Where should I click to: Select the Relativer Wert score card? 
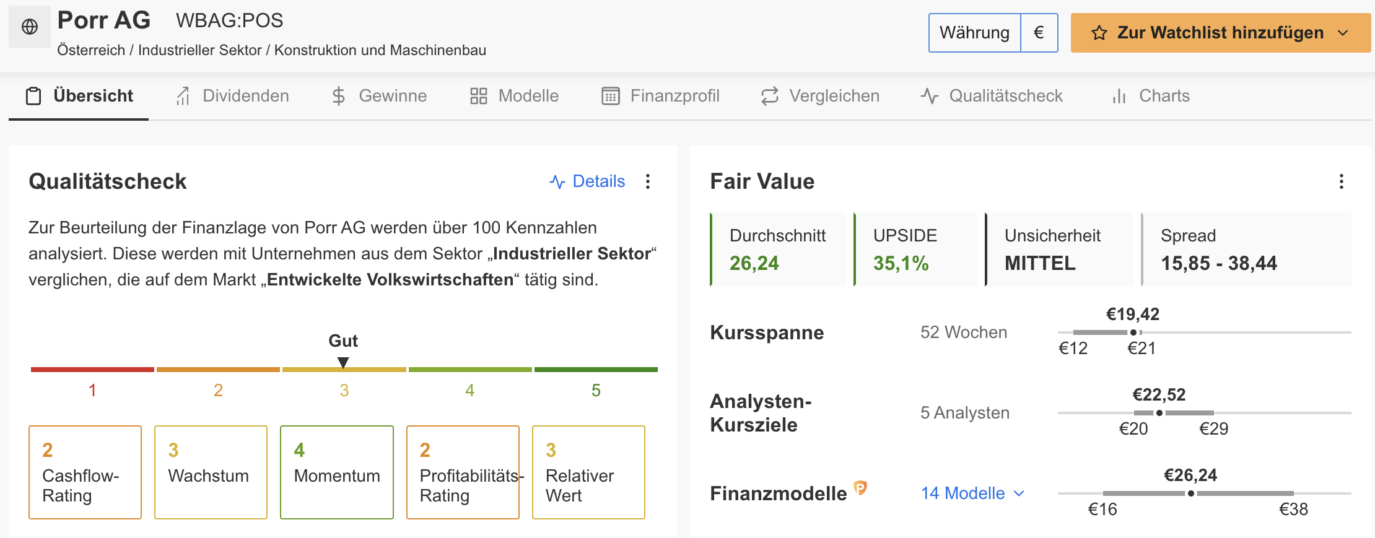pos(588,472)
